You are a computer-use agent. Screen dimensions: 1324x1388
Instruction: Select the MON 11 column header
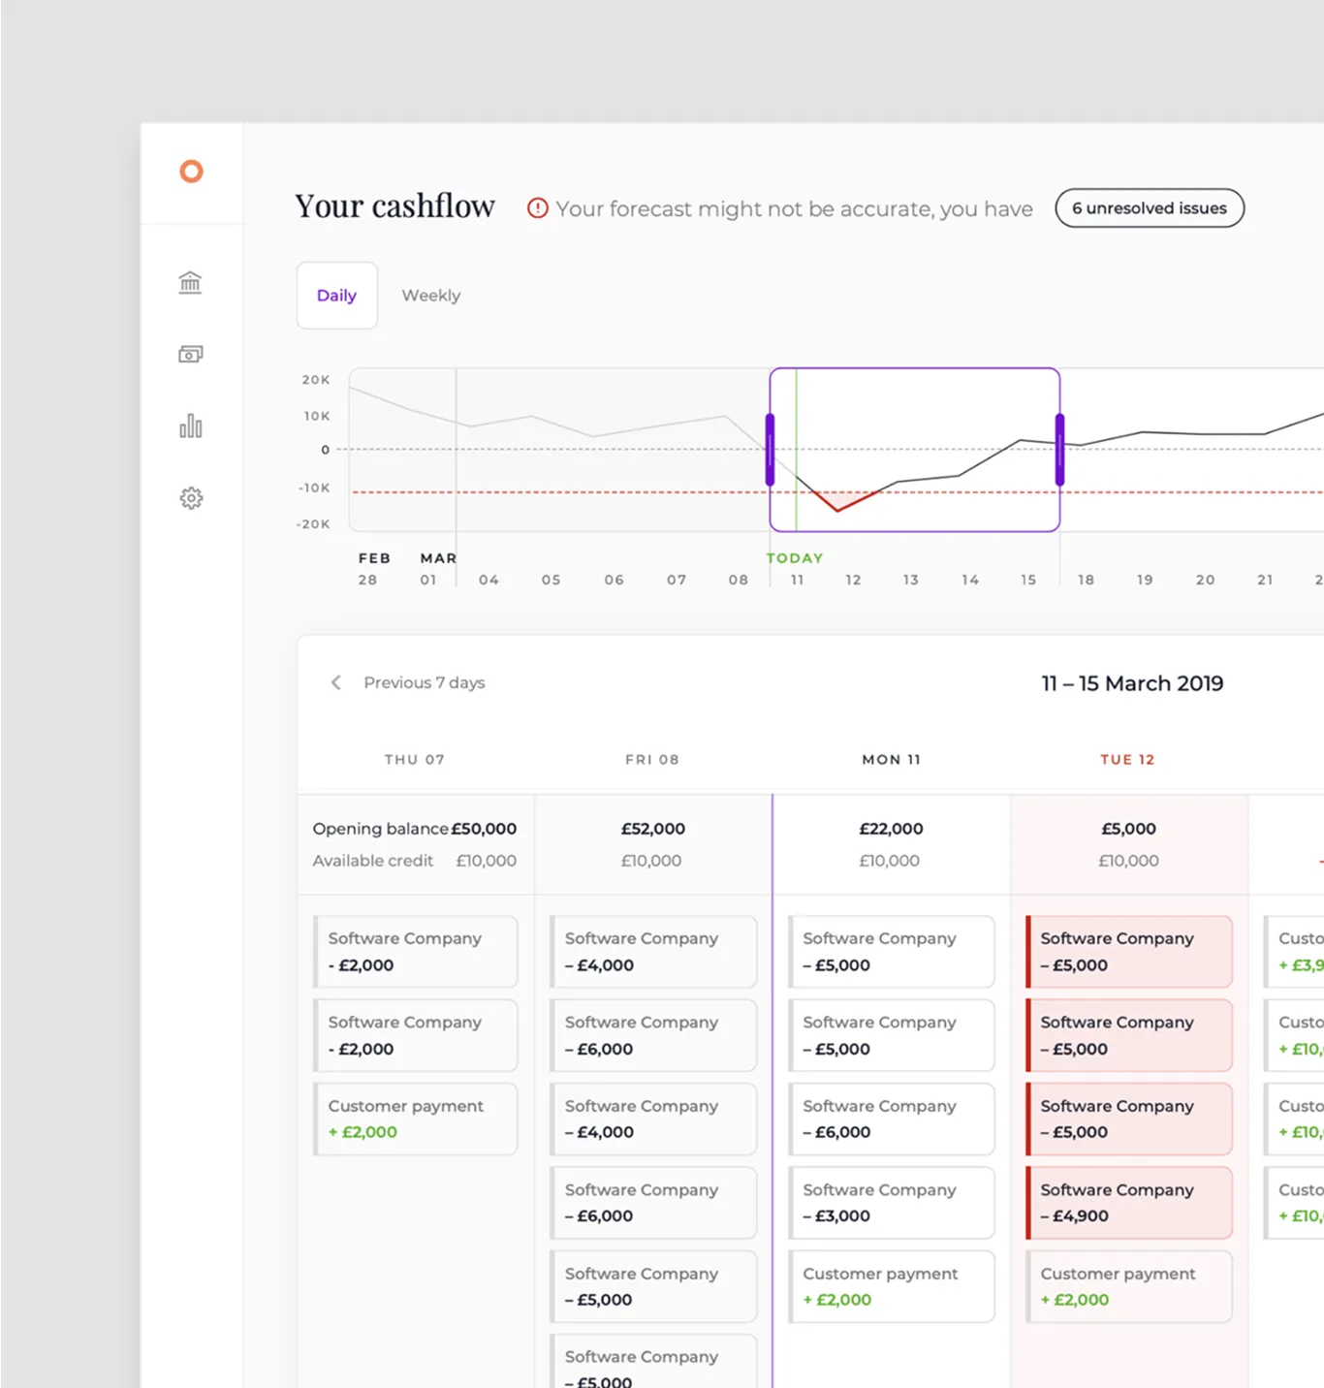point(891,760)
